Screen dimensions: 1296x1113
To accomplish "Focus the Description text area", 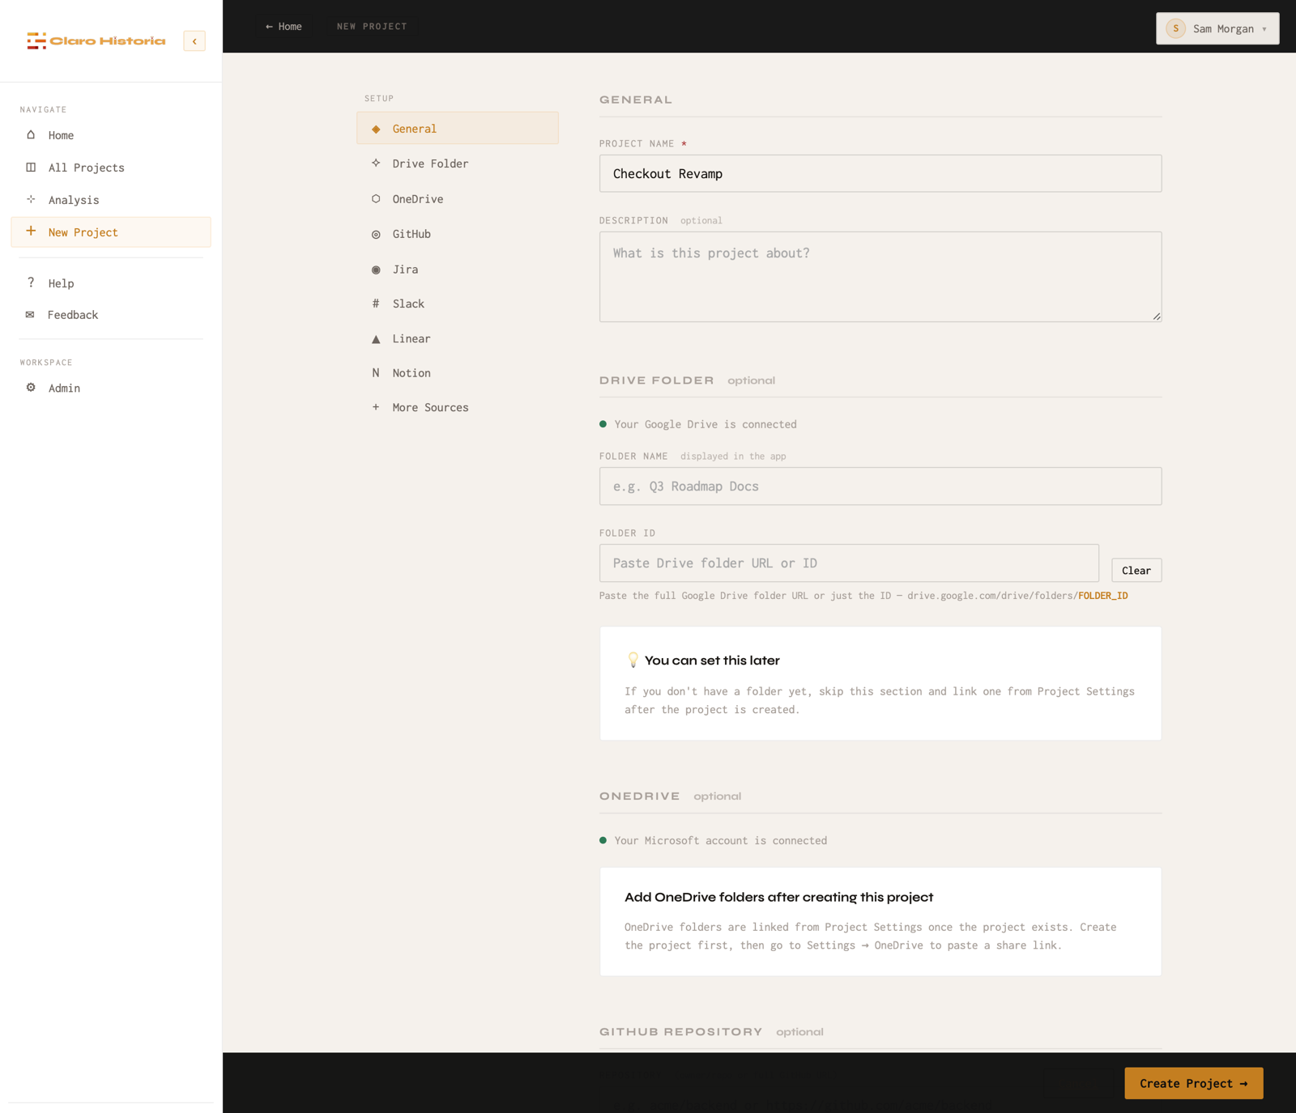I will [880, 277].
